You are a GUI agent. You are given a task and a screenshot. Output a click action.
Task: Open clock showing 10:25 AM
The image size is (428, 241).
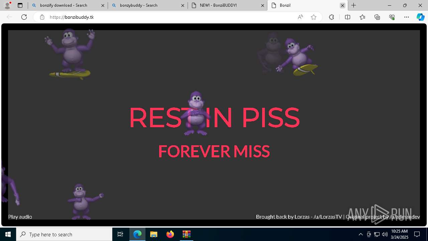click(x=400, y=234)
